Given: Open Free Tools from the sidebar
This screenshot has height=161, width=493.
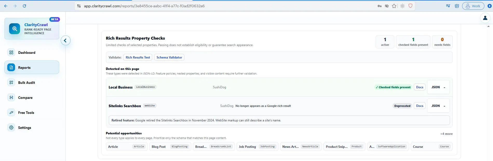Looking at the screenshot, I should (32, 113).
